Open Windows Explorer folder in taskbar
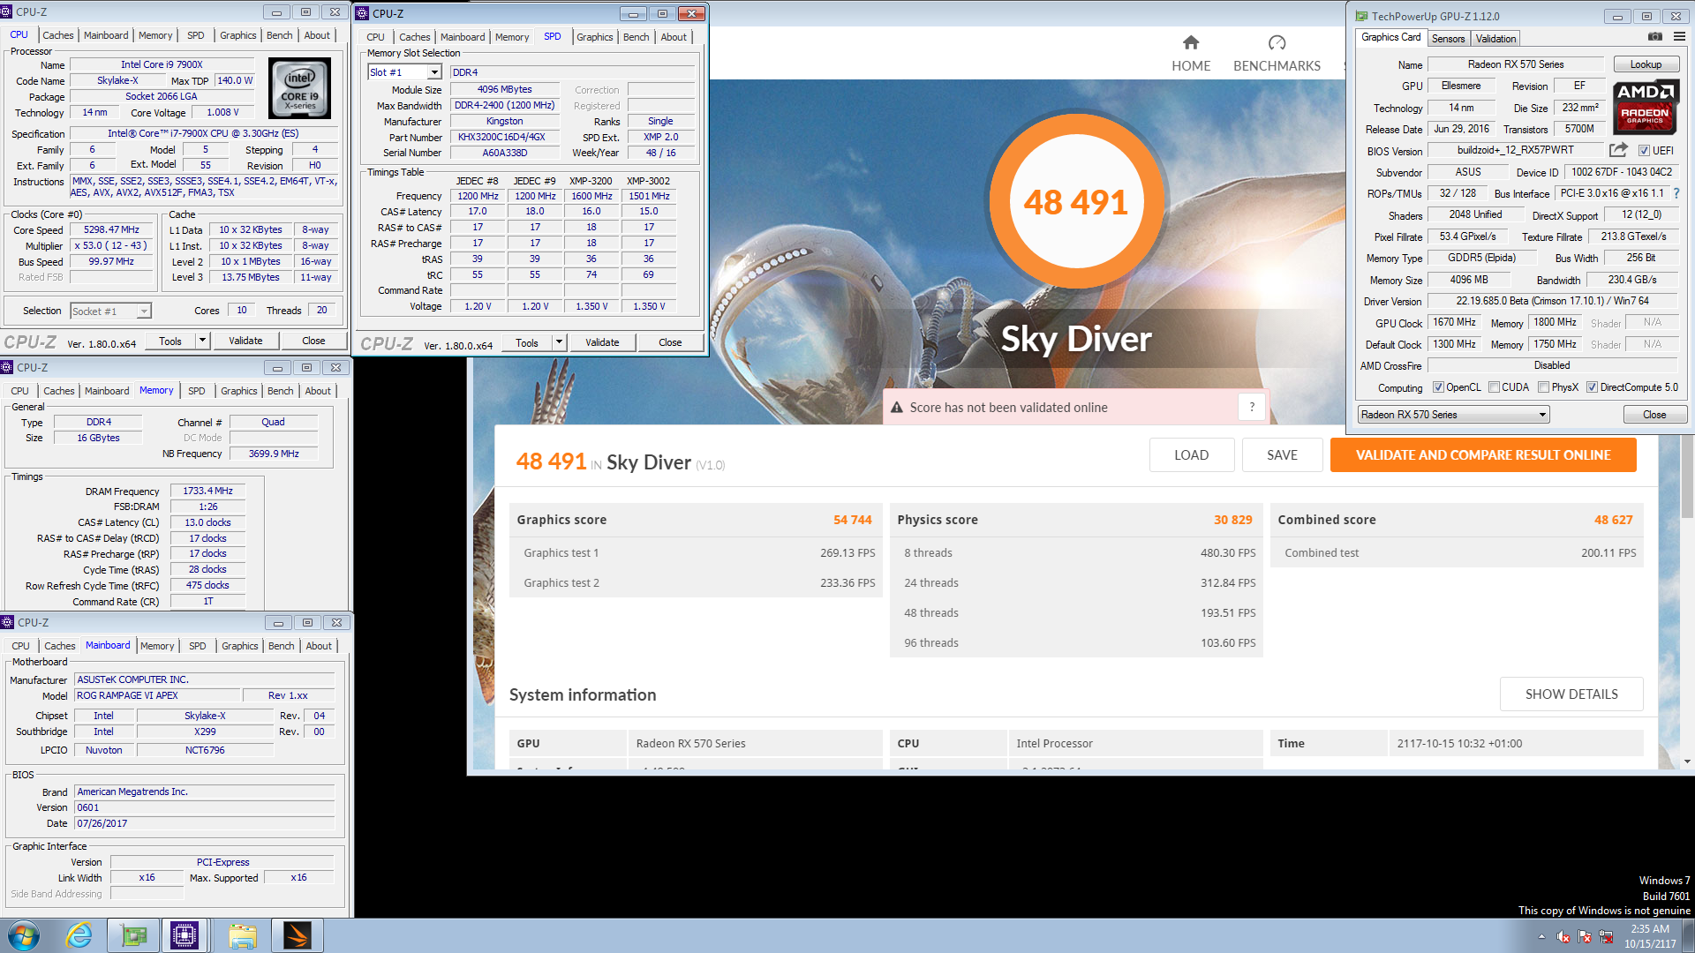This screenshot has width=1695, height=953. click(242, 935)
